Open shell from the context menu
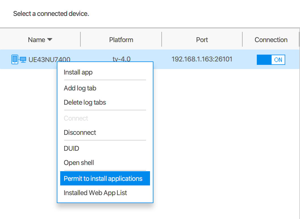The image size is (300, 219). click(105, 163)
